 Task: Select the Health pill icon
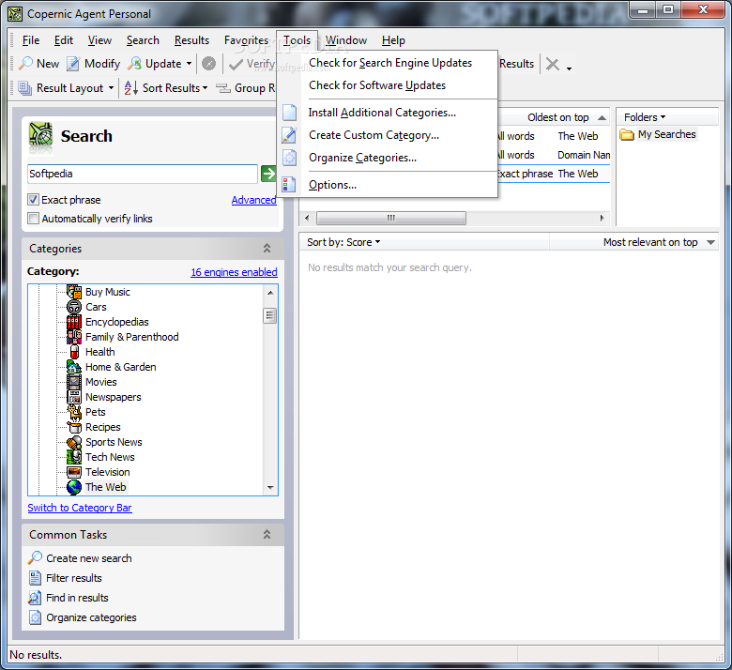tap(74, 352)
